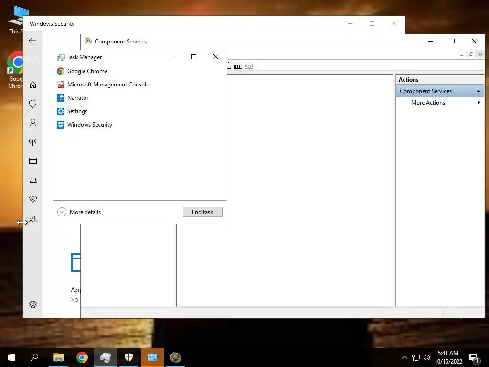
Task: Open Home in the Windows Security sidebar
Action: (33, 85)
